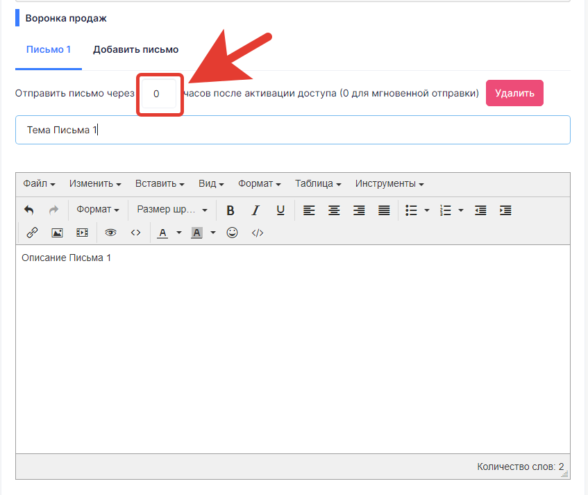588x495 pixels.
Task: Center align the text
Action: click(334, 210)
